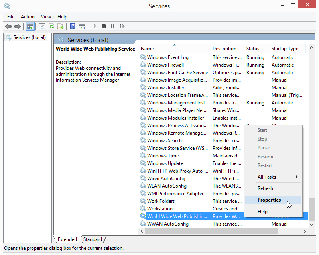
Task: Click the horizontal scrollbar left arrow
Action: click(142, 231)
